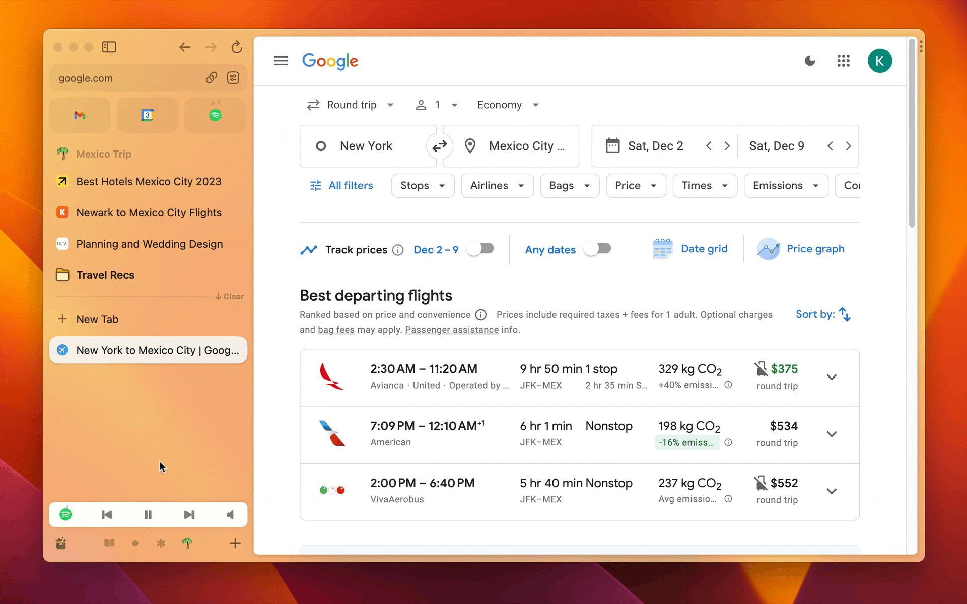Switch to Newark to Mexico City Flights tab
Screen dimensions: 967x604
149,212
